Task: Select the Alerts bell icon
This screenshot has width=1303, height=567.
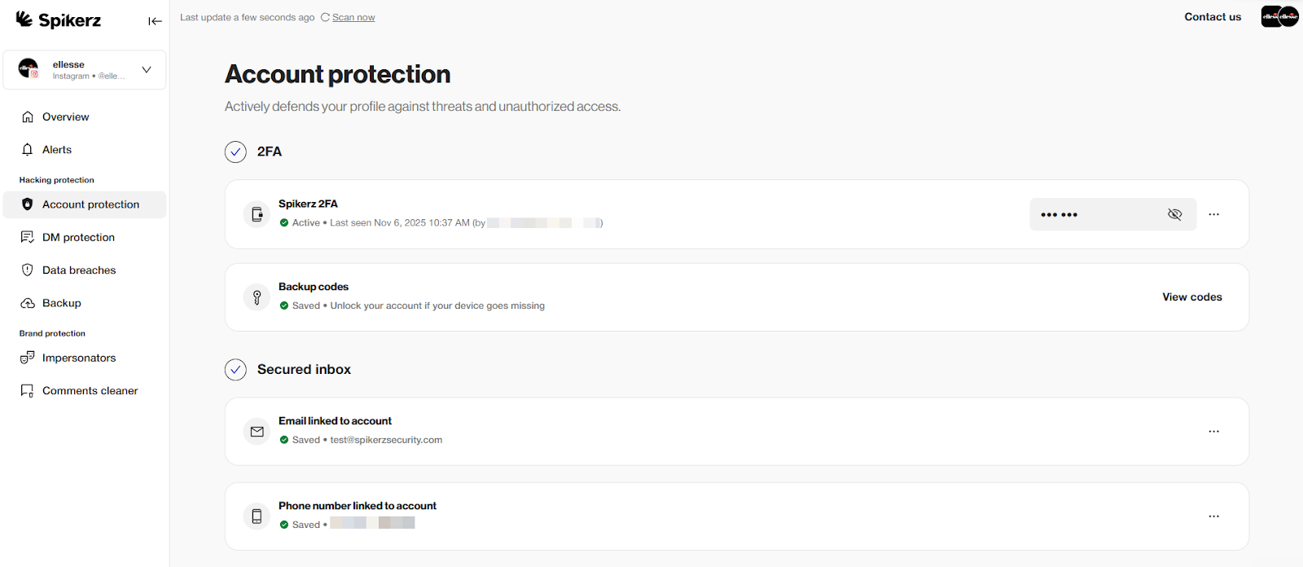Action: click(28, 149)
